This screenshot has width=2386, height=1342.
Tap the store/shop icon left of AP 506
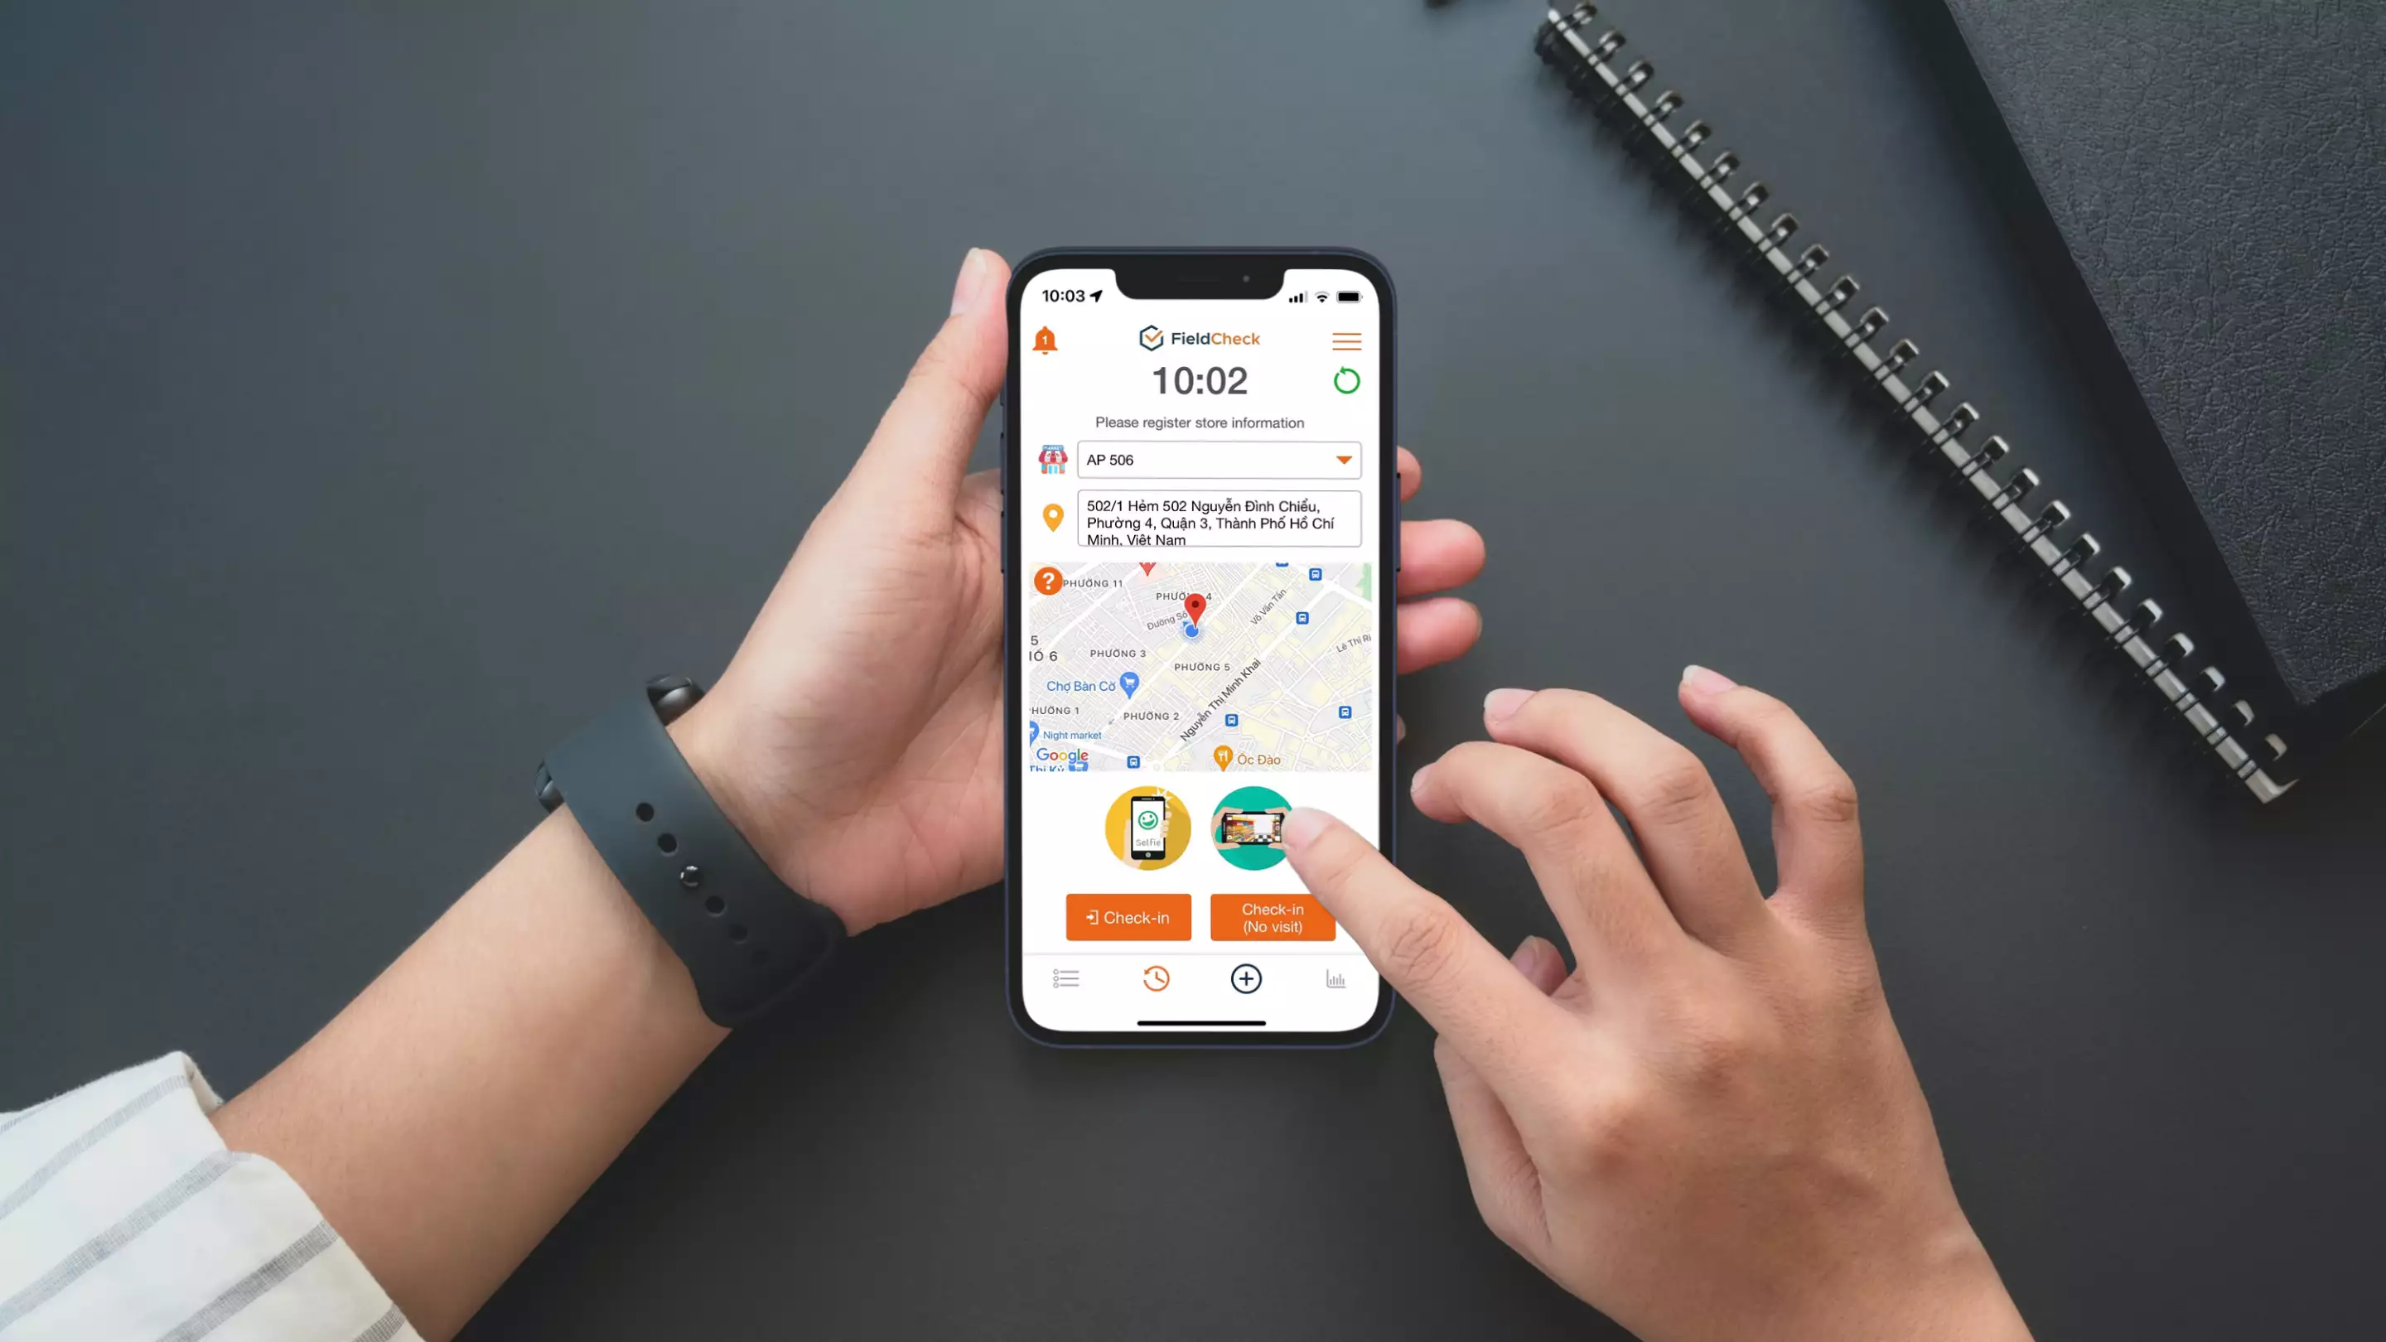tap(1052, 459)
